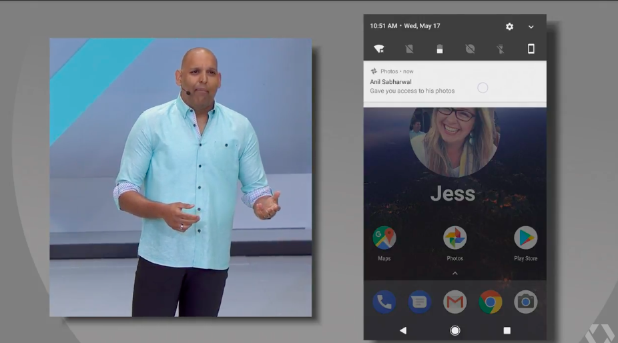Tap the recent apps square button

click(x=507, y=330)
